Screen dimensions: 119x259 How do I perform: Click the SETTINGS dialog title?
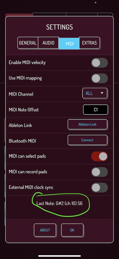click(59, 27)
